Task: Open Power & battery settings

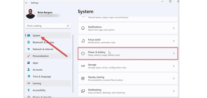Action: pyautogui.click(x=128, y=54)
